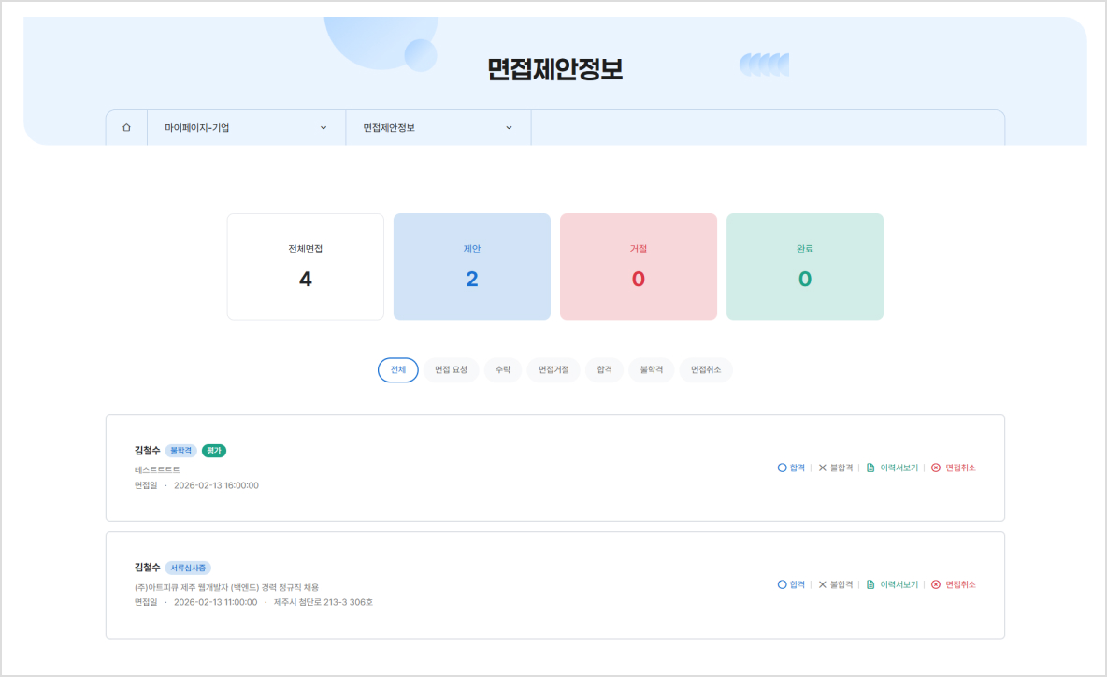
Task: Open the 테스트트트트 job title link
Action: (x=156, y=468)
